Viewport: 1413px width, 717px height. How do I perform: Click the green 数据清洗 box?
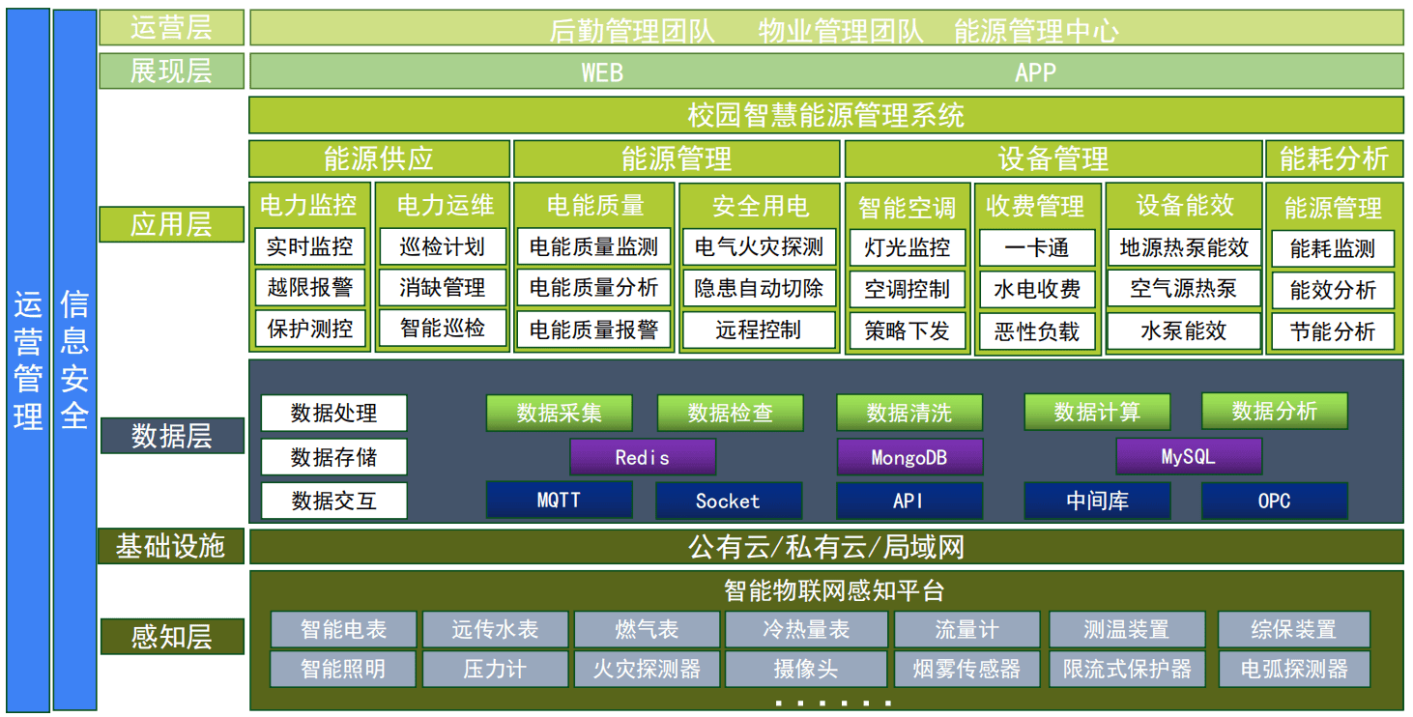[908, 413]
